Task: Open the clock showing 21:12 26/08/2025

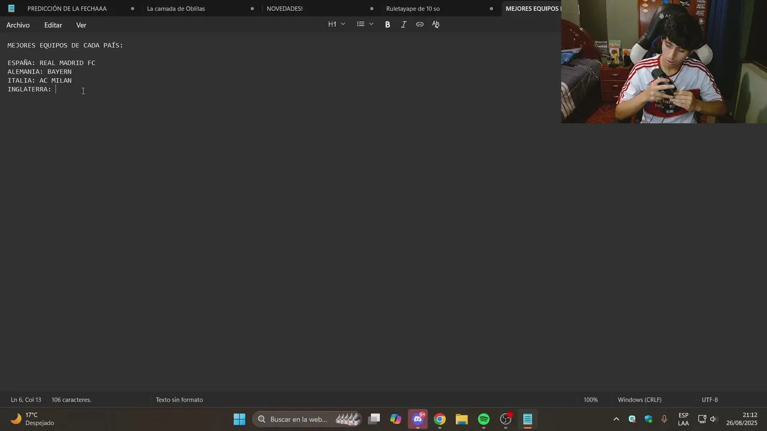Action: pos(742,419)
